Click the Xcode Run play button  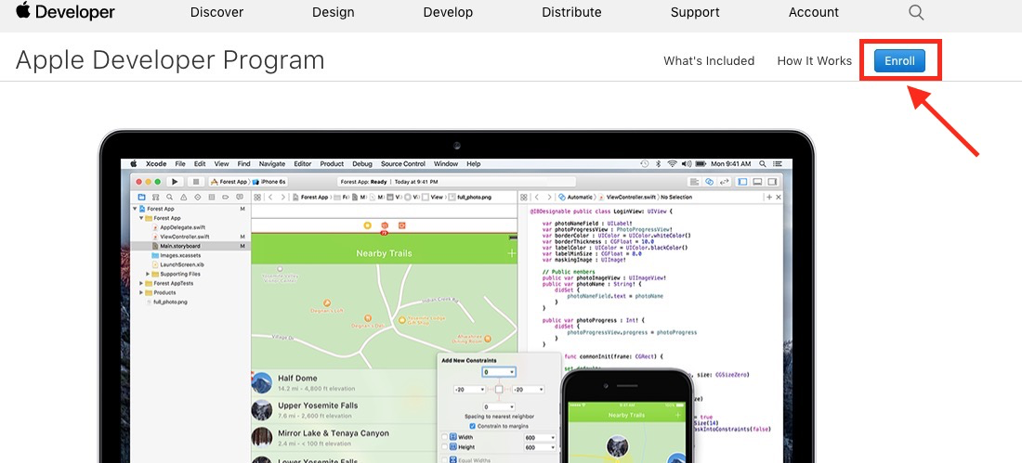tap(175, 182)
